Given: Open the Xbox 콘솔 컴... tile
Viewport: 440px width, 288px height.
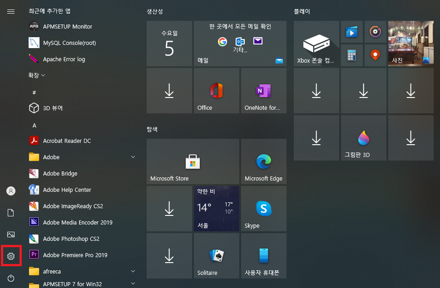Looking at the screenshot, I should click(316, 44).
